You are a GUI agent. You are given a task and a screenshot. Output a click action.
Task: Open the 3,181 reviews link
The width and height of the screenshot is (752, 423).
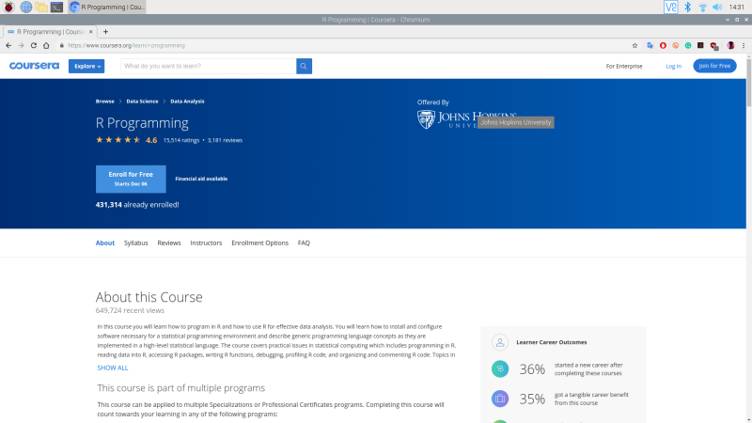point(225,140)
